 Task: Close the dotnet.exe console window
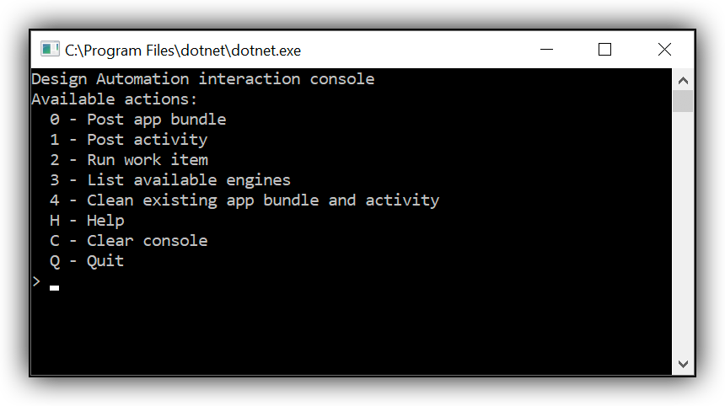point(664,50)
